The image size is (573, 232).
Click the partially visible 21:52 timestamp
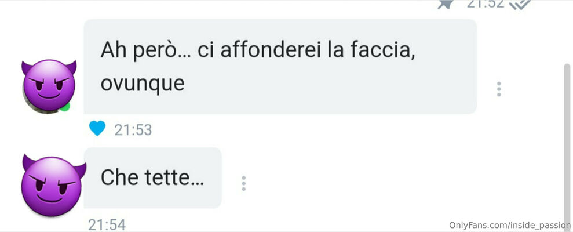pos(486,3)
